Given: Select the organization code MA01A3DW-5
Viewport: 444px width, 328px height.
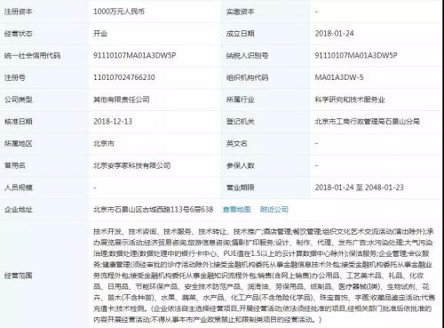Looking at the screenshot, I should [x=339, y=77].
